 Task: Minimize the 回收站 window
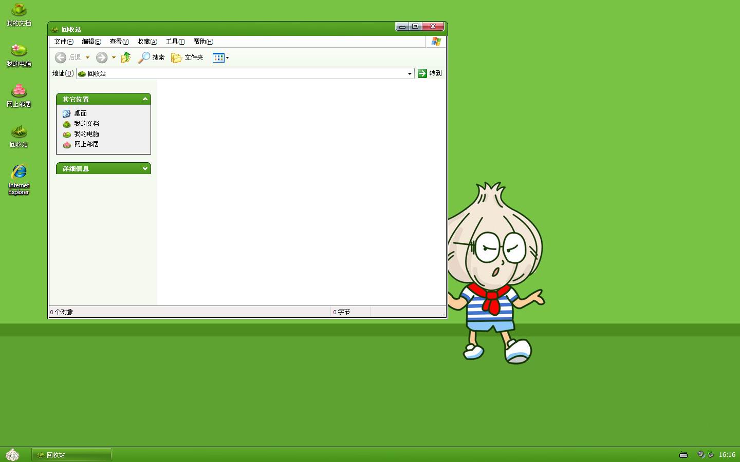click(402, 27)
